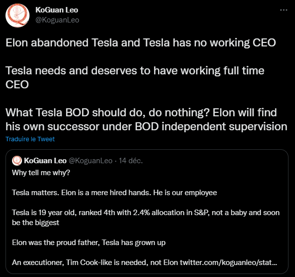Click the small avatar in quoted tweet
Image resolution: width=295 pixels, height=277 pixels.
tap(17, 161)
